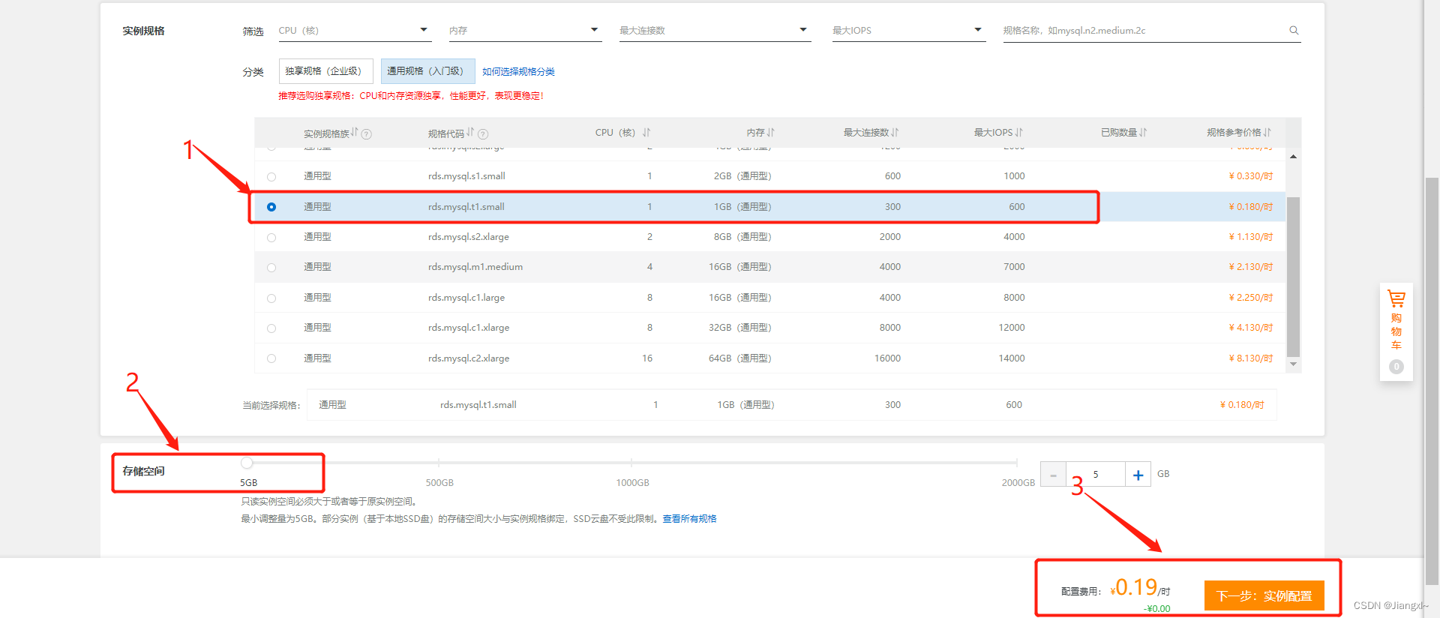This screenshot has height=618, width=1440.
Task: Click 下一步：实例配置 button
Action: [1264, 595]
